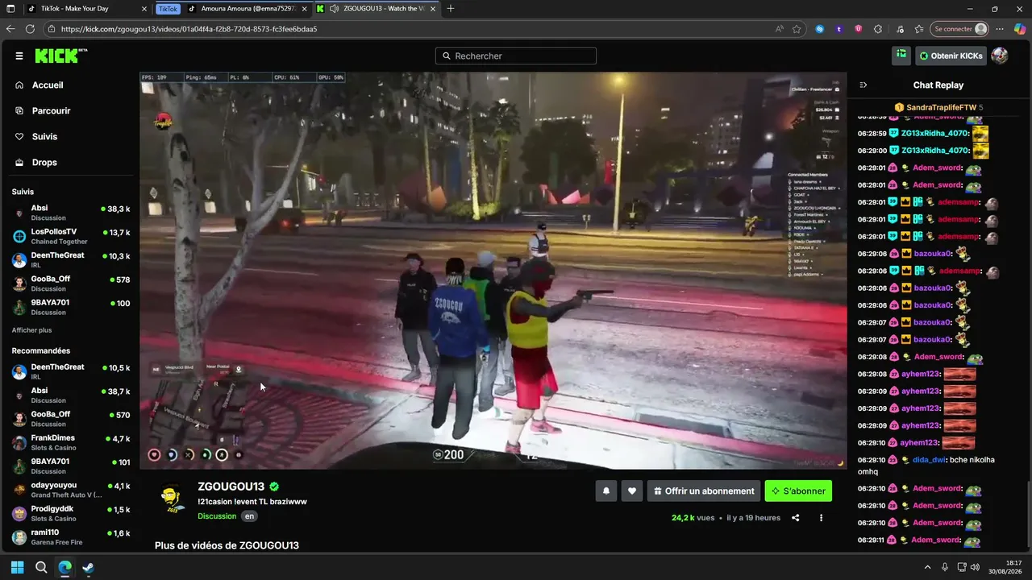Open Windows taskbar search
This screenshot has height=580, width=1032.
(x=41, y=567)
